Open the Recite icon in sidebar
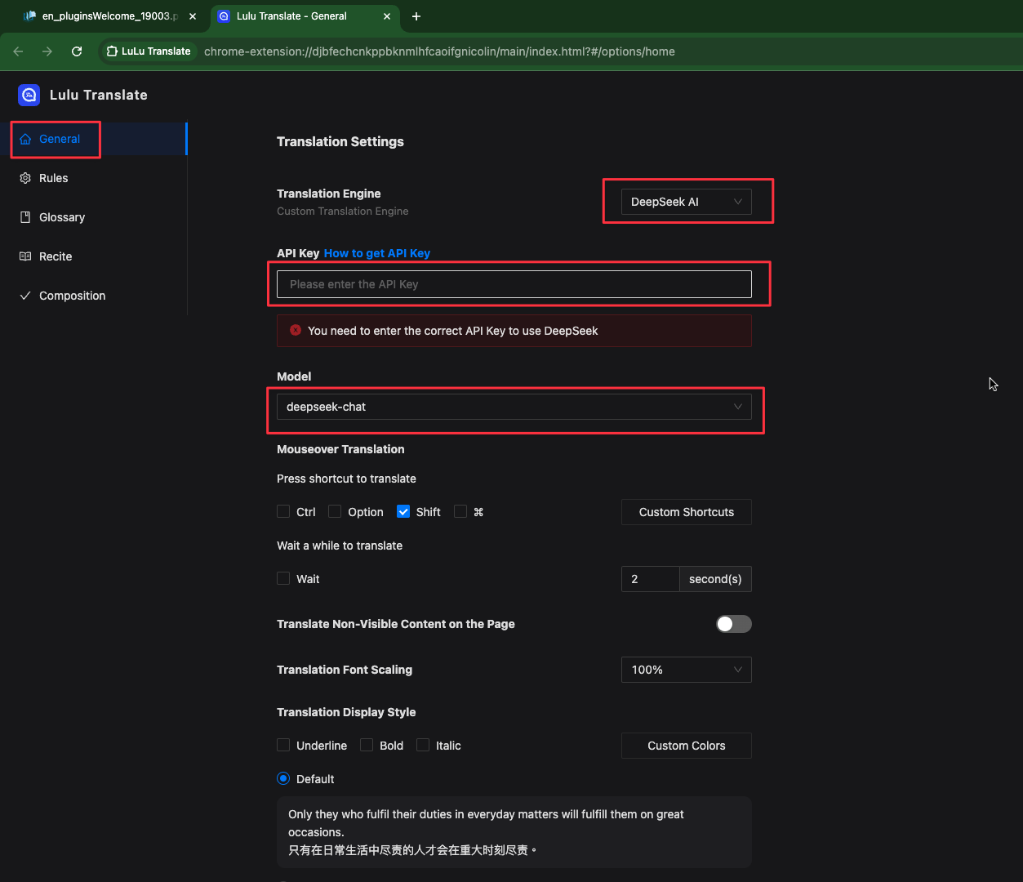 [x=25, y=256]
